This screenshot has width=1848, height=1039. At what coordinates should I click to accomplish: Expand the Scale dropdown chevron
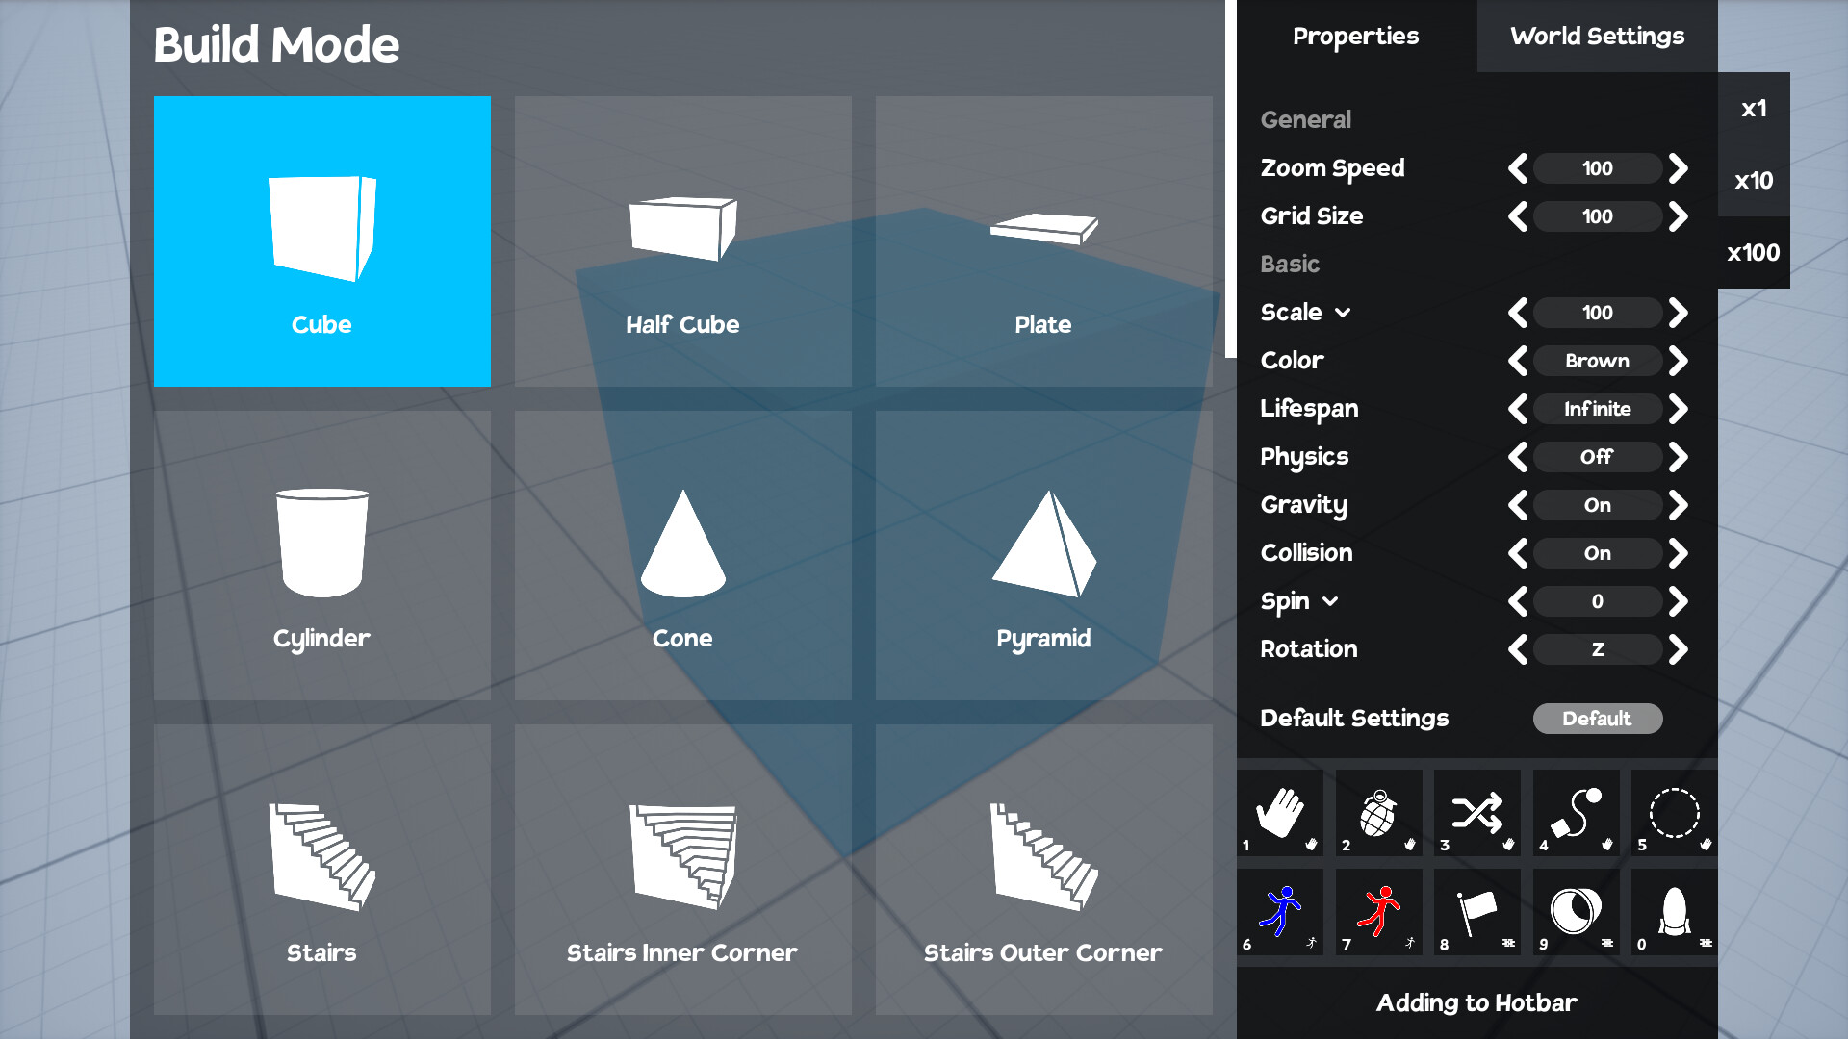(x=1343, y=313)
